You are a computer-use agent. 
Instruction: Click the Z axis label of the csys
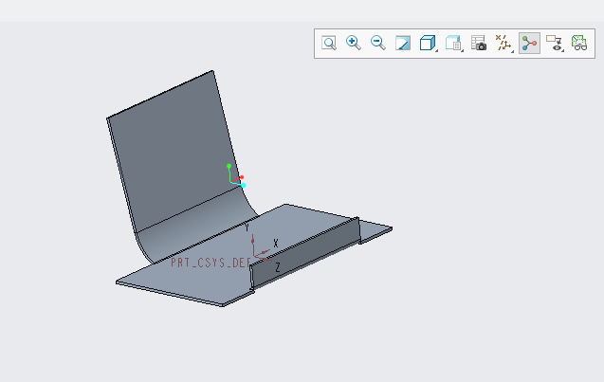point(277,268)
